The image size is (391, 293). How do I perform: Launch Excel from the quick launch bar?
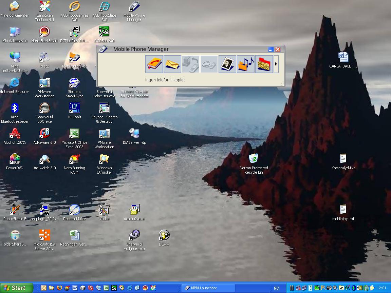pos(106,288)
